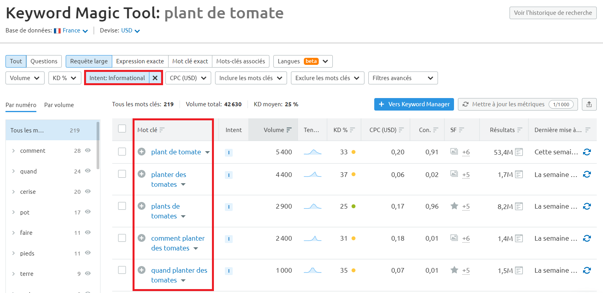Click the export icon above the table

(589, 104)
